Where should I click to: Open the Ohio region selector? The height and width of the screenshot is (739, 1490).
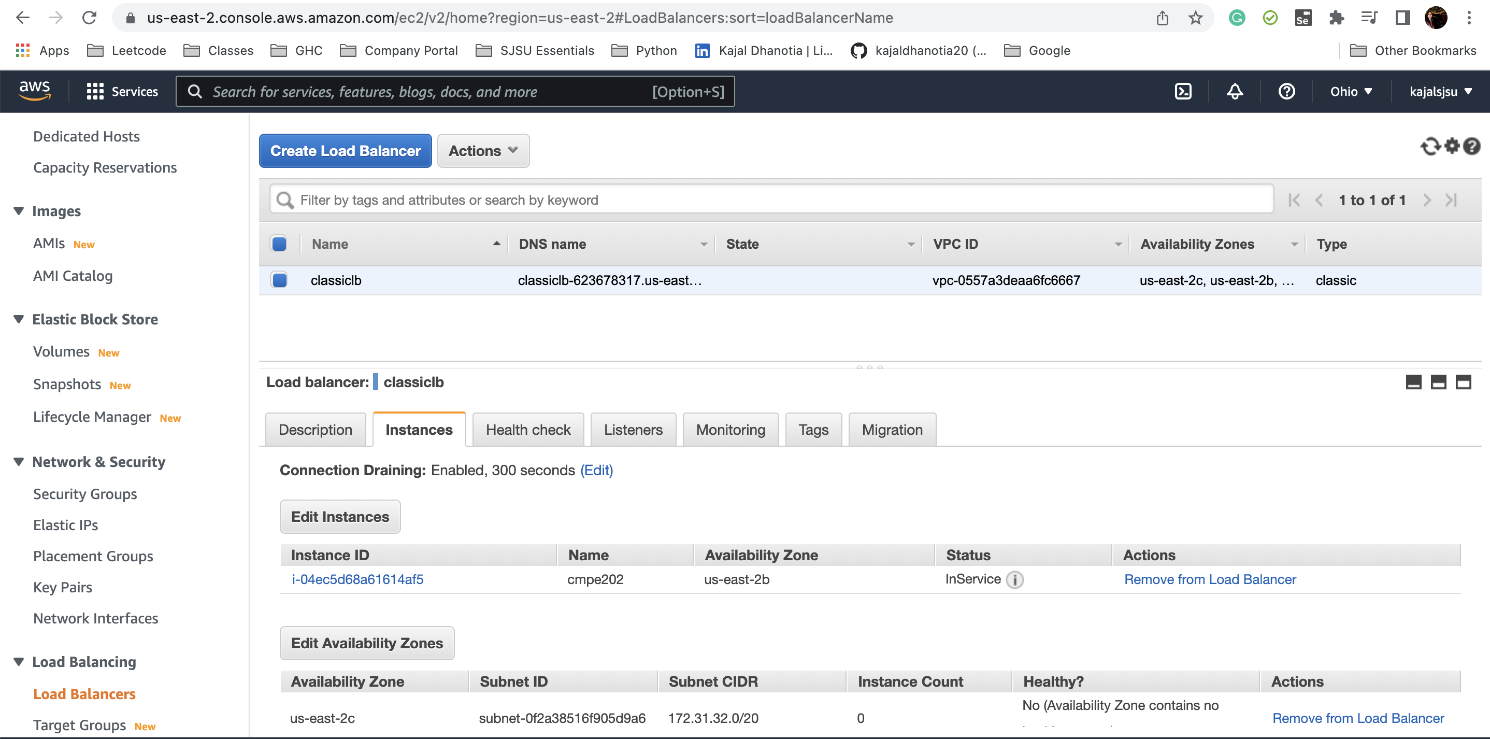tap(1350, 91)
